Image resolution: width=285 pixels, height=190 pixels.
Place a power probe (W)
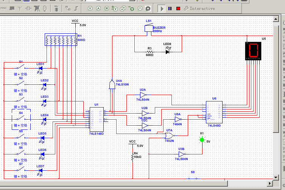107,8
